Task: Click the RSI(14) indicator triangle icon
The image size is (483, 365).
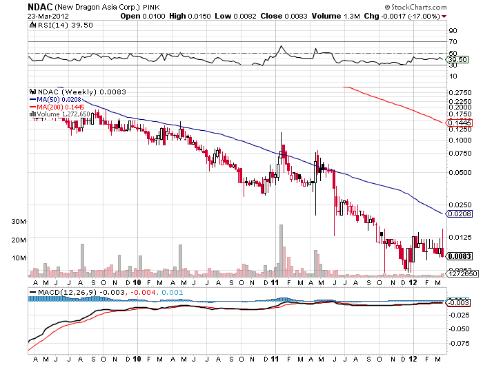Action: (32, 25)
